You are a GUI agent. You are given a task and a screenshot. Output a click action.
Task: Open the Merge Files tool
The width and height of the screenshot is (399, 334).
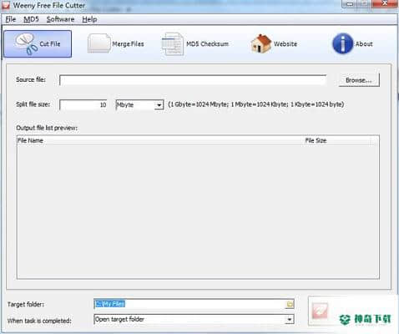116,43
